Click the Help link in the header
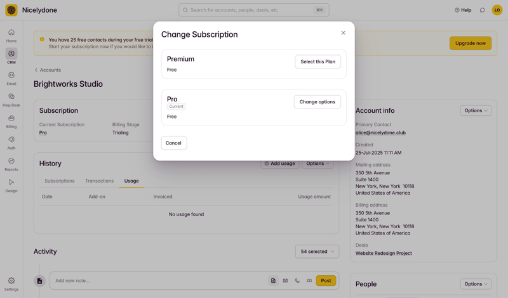Image resolution: width=508 pixels, height=298 pixels. pyautogui.click(x=463, y=10)
